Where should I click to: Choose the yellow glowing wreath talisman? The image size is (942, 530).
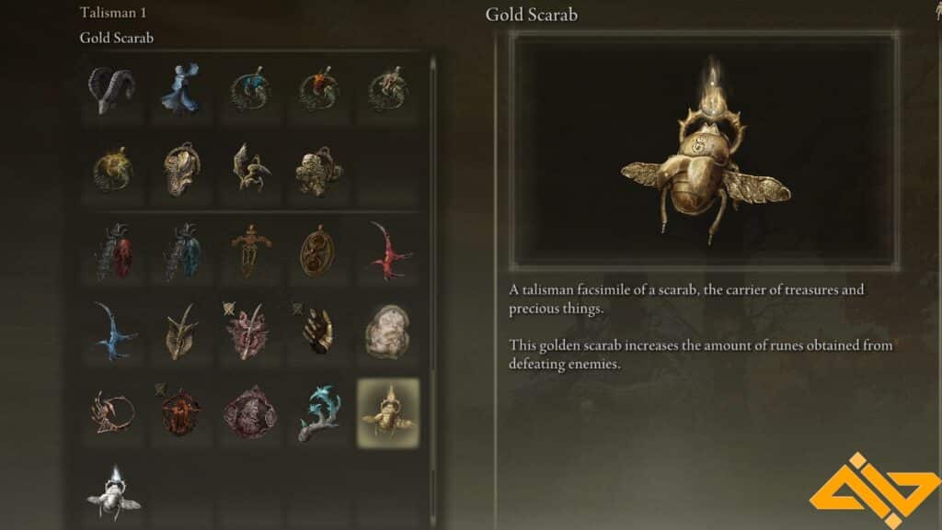tap(112, 170)
